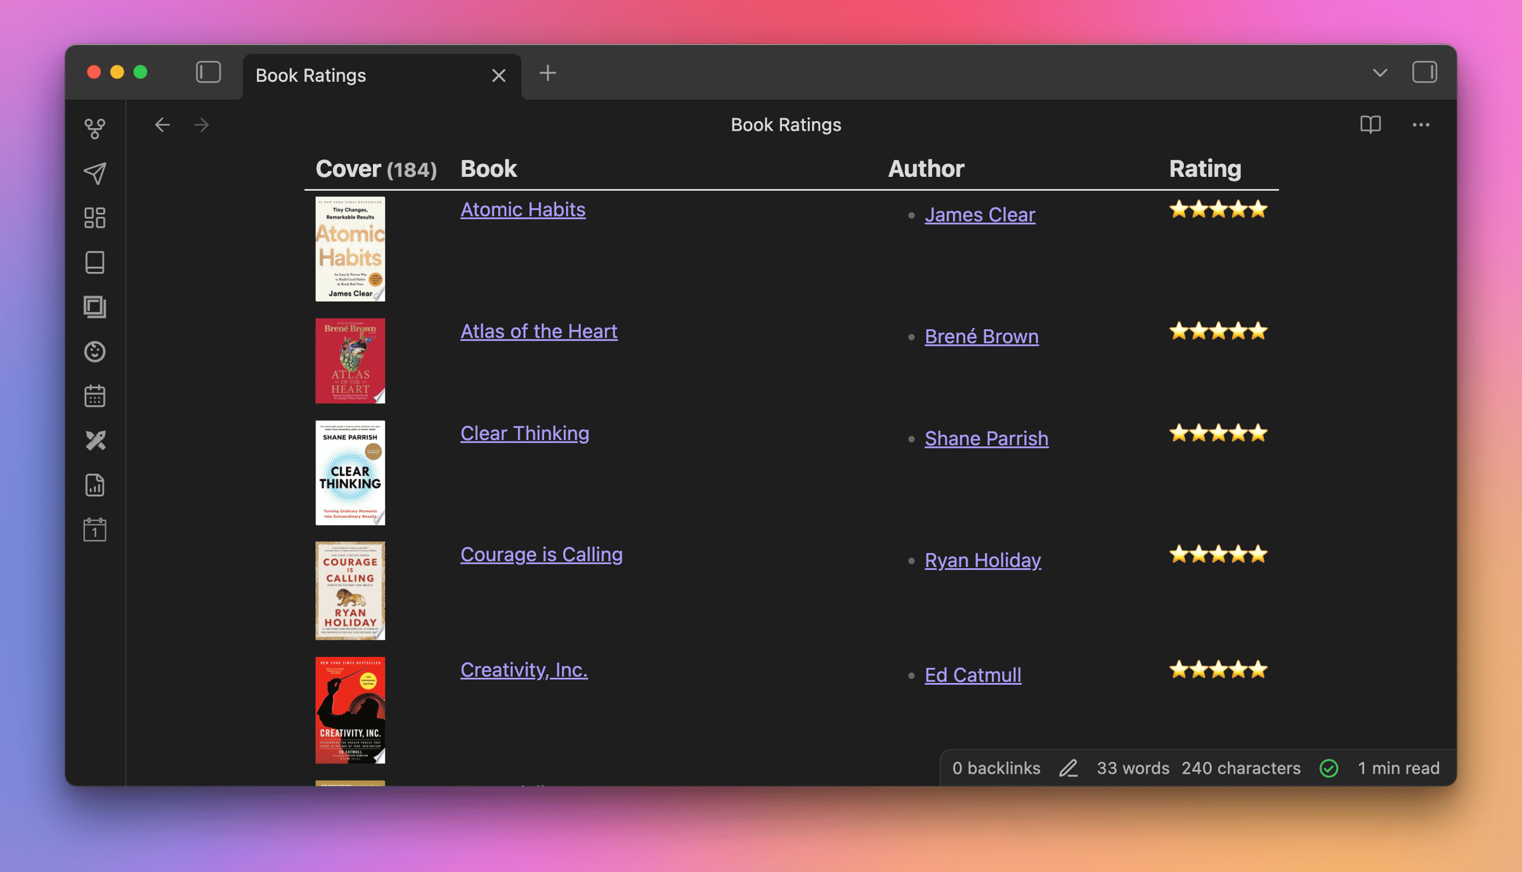
Task: Click the Clear Thinking cover image
Action: tap(350, 473)
